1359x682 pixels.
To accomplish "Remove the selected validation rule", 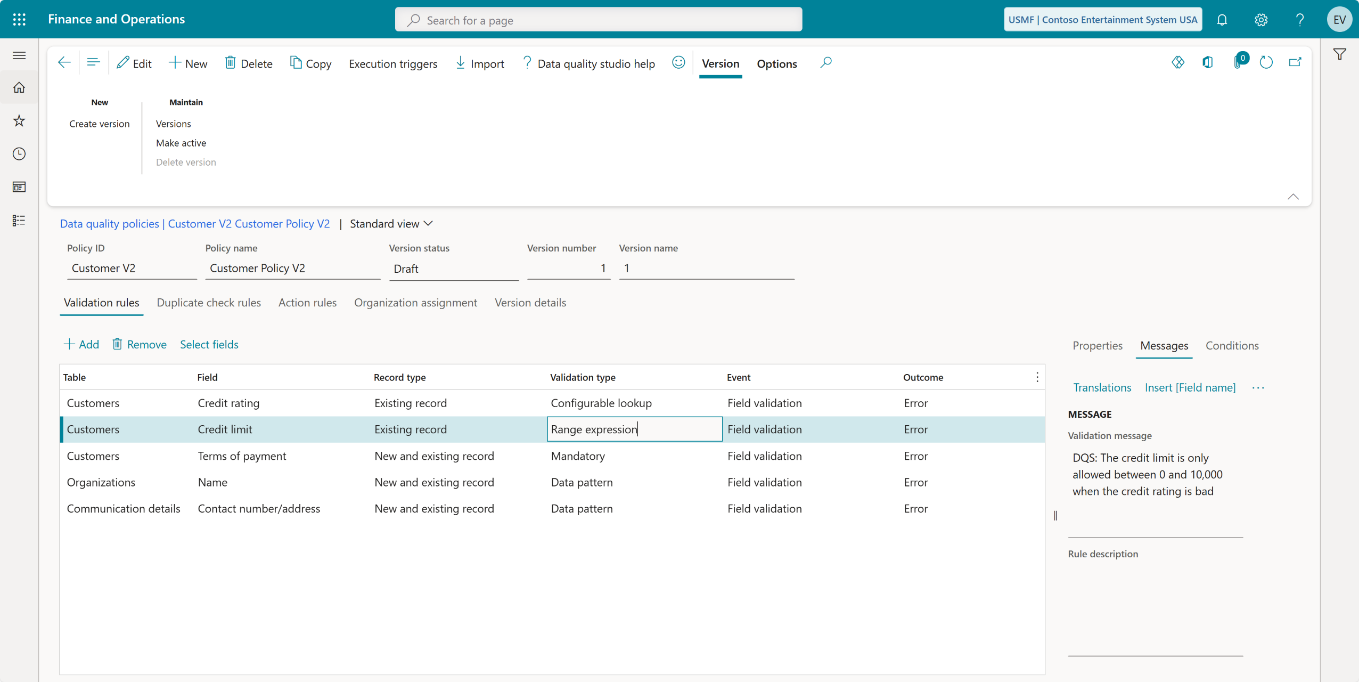I will click(140, 344).
